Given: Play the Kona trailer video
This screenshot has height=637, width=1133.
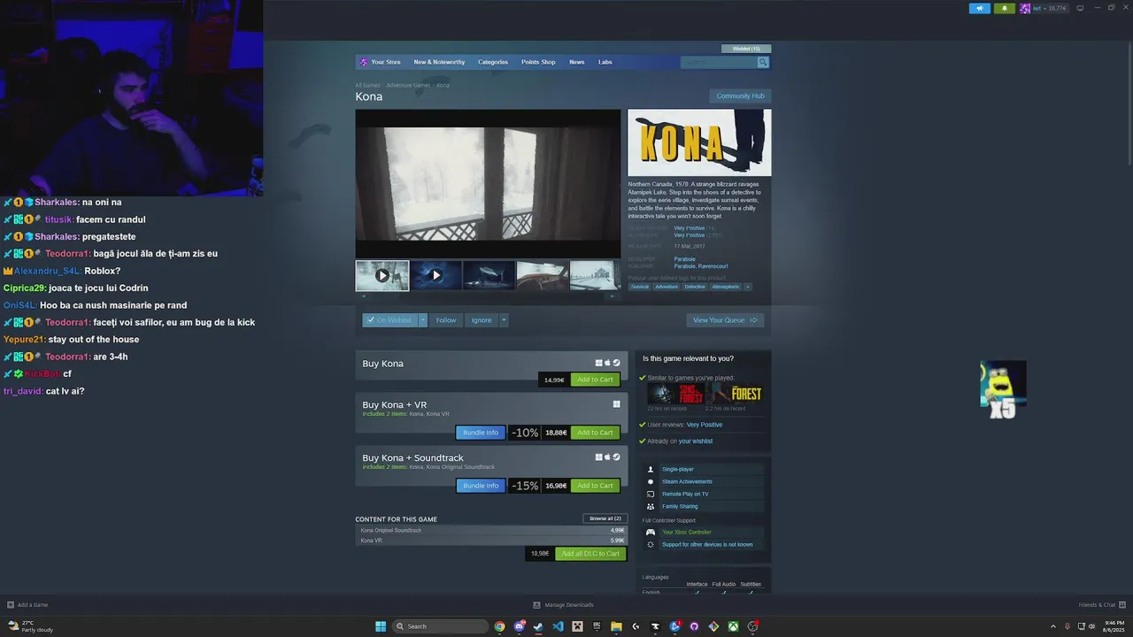Looking at the screenshot, I should 488,184.
